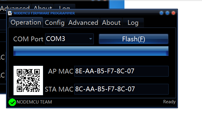
Task: Expand the COM Port dropdown arrow
Action: (x=90, y=39)
